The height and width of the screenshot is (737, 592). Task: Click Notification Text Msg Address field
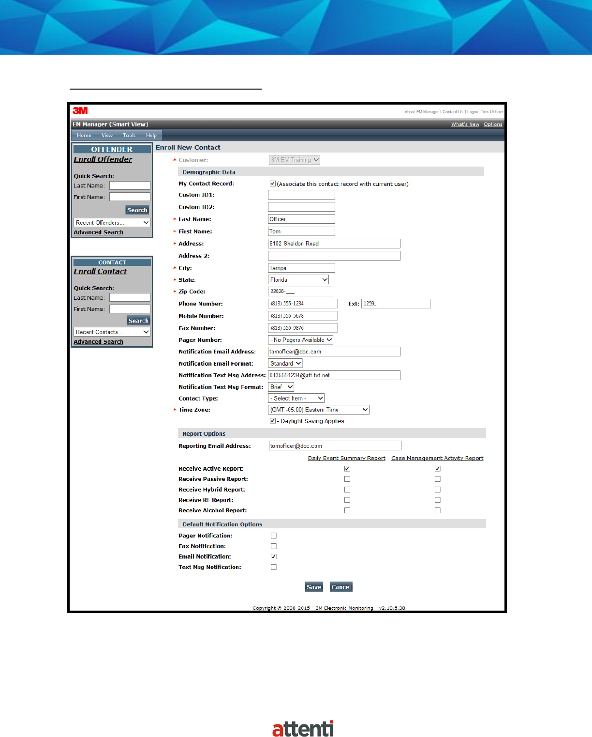tap(334, 375)
